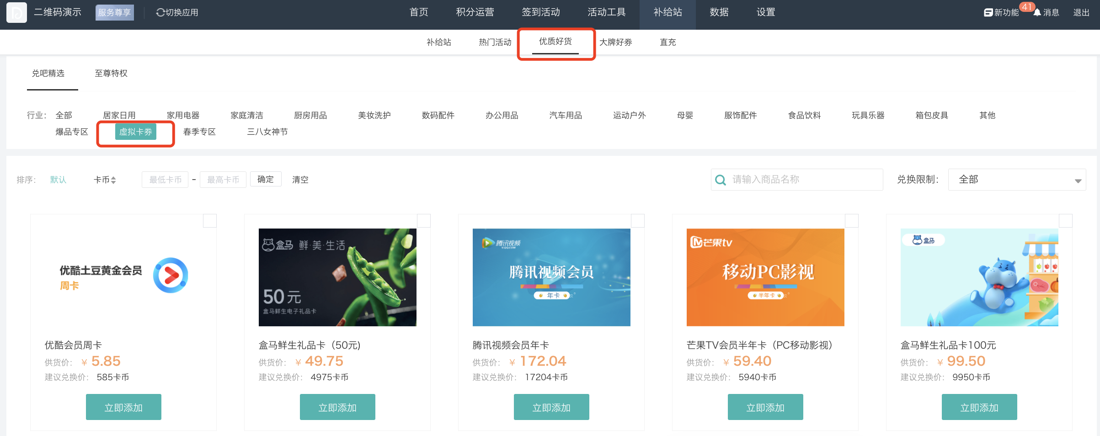Toggle the 卡币 sort arrows
Image resolution: width=1100 pixels, height=436 pixels.
click(113, 180)
